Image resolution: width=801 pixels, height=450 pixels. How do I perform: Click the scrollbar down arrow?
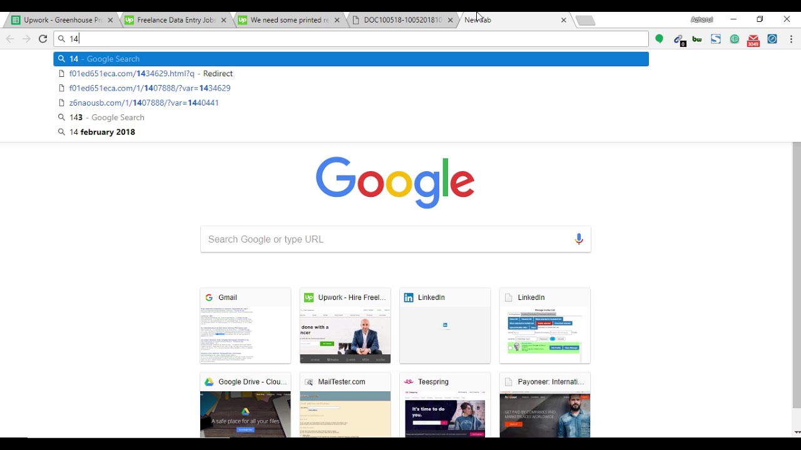(797, 432)
